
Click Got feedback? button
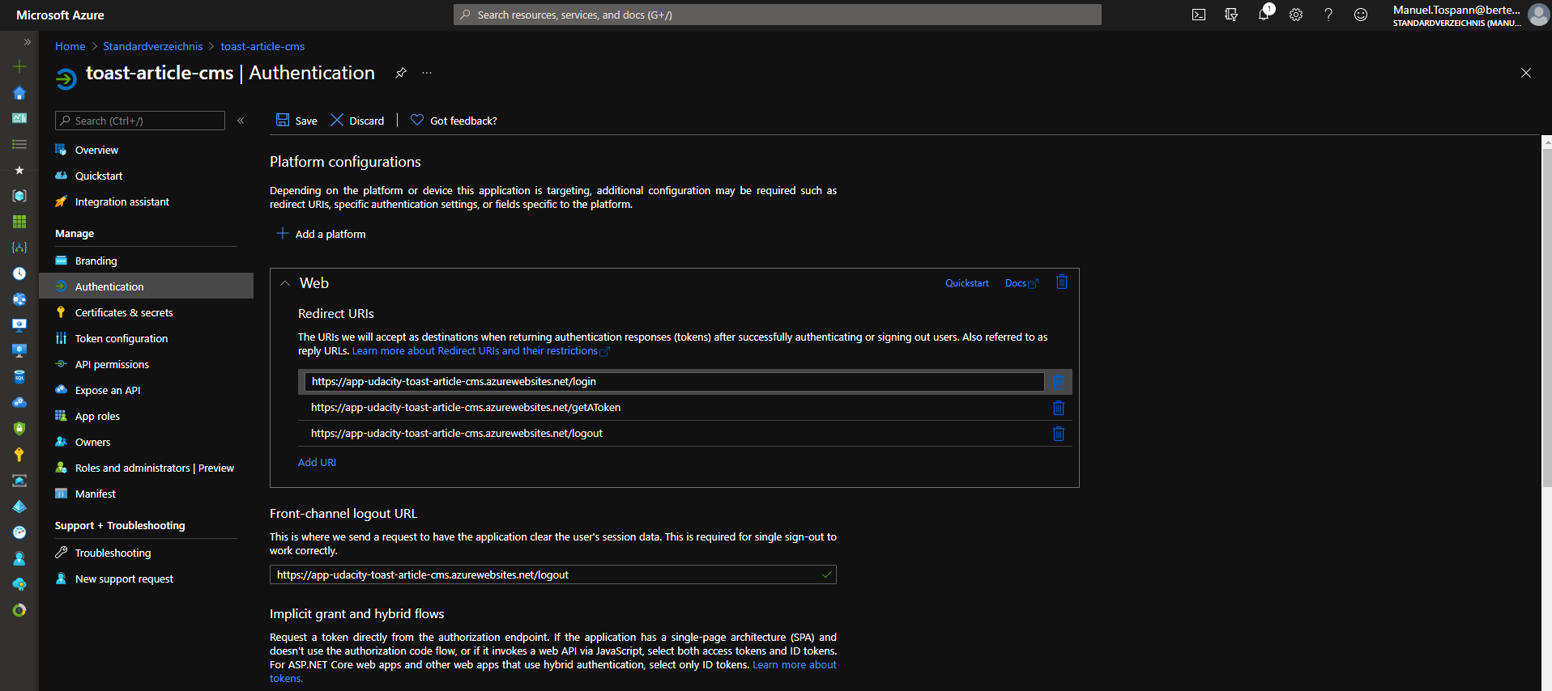[x=454, y=121]
